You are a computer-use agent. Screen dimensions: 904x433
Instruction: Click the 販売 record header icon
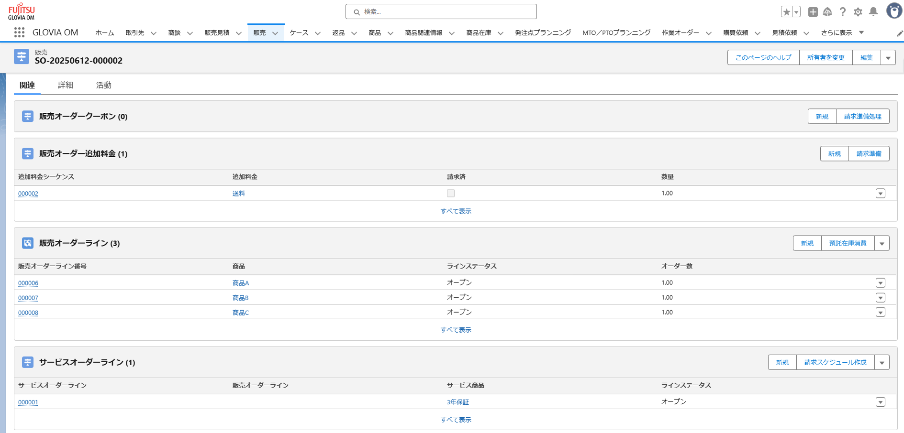22,56
